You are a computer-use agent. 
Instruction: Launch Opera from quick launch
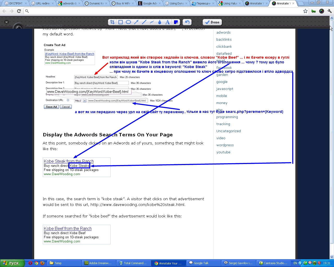(30, 263)
